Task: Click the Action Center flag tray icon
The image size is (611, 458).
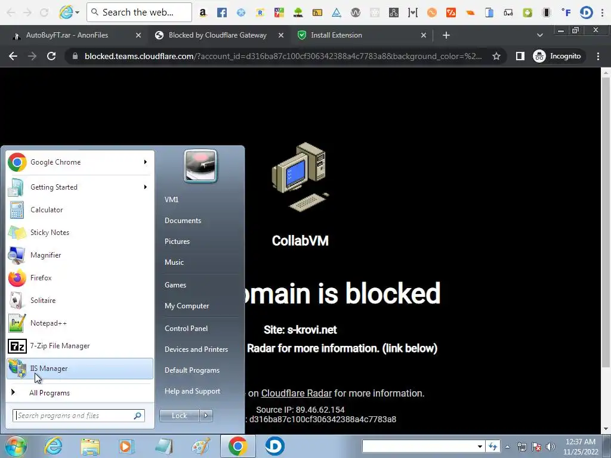Action: pyautogui.click(x=536, y=447)
